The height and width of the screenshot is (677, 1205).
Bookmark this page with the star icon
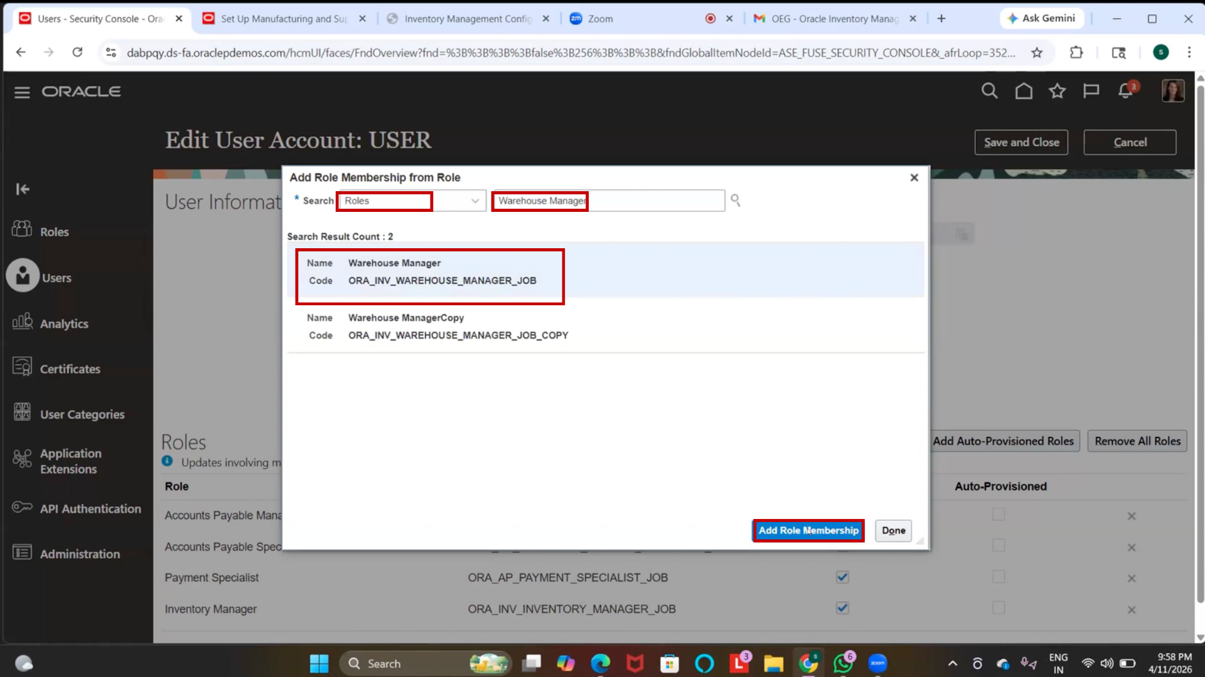[x=1037, y=53]
